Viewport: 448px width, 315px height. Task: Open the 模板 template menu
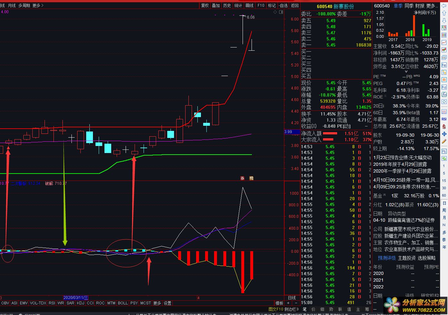(x=279, y=303)
